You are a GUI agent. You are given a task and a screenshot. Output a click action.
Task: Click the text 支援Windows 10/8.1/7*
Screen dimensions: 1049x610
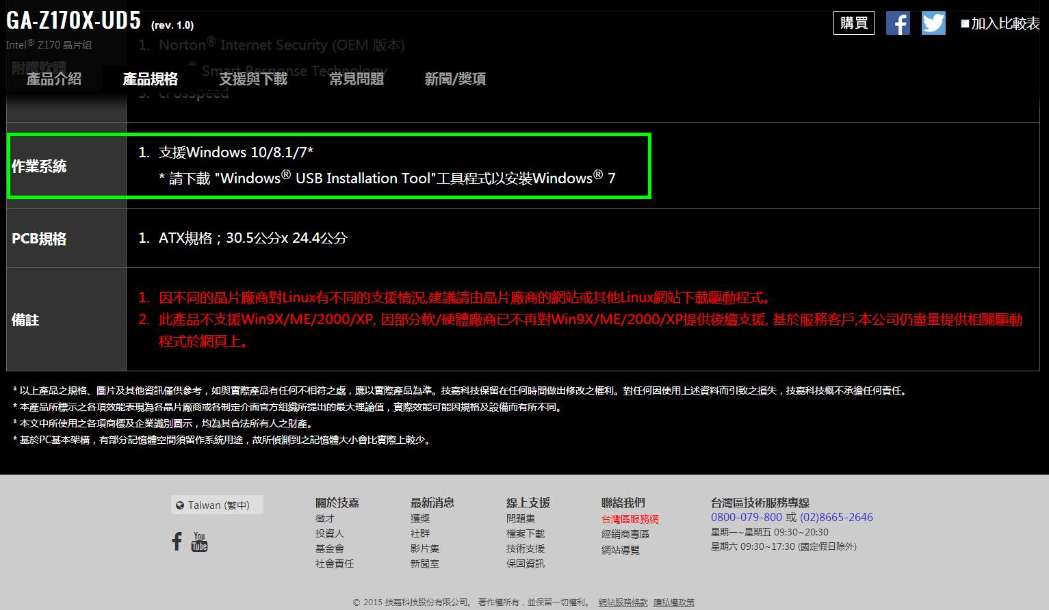point(236,152)
